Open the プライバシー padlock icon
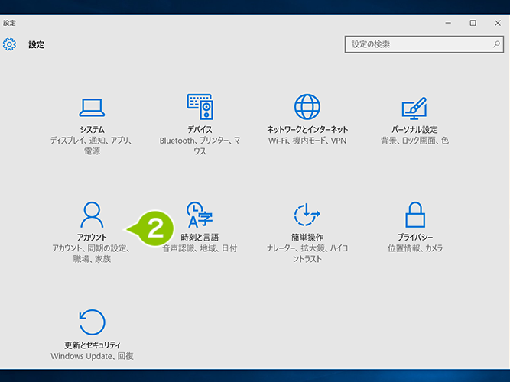510x382 pixels. point(415,215)
